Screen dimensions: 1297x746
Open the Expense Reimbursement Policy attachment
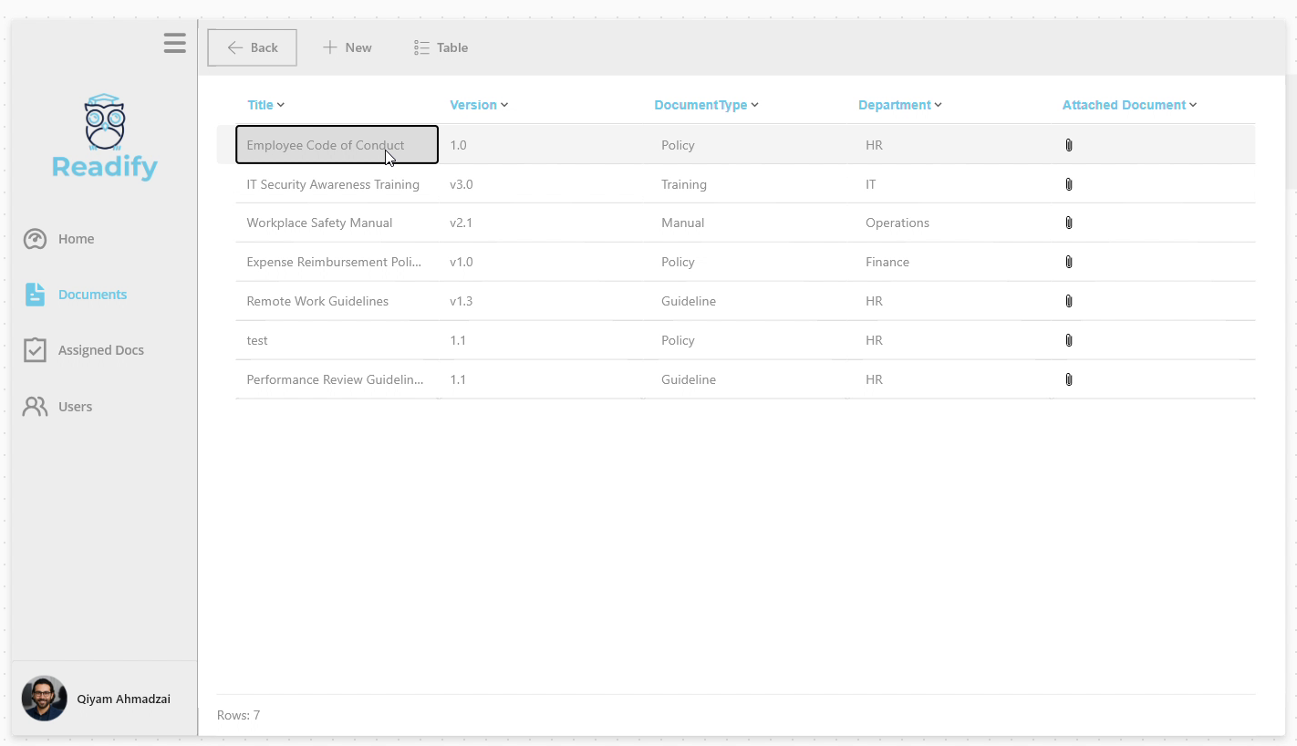click(1069, 262)
